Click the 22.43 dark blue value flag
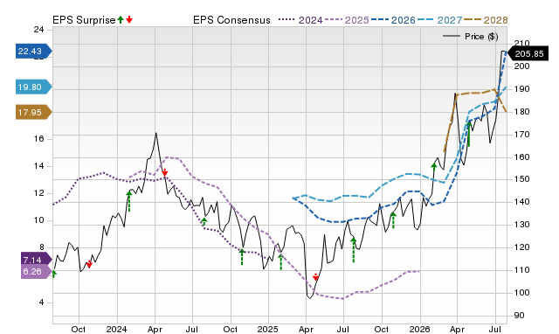The height and width of the screenshot is (334, 559). 34,52
